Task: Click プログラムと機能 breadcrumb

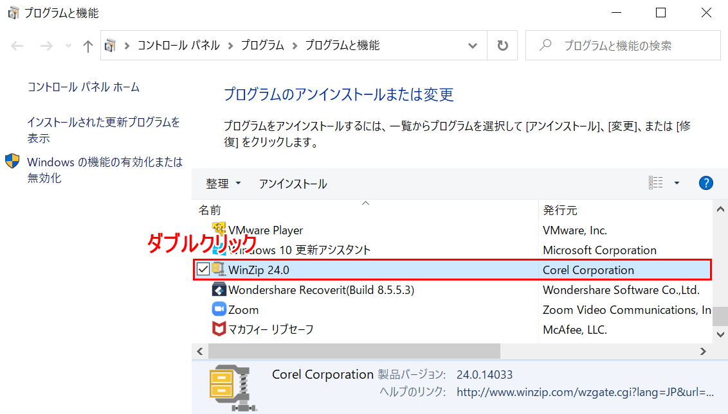Action: pyautogui.click(x=342, y=46)
